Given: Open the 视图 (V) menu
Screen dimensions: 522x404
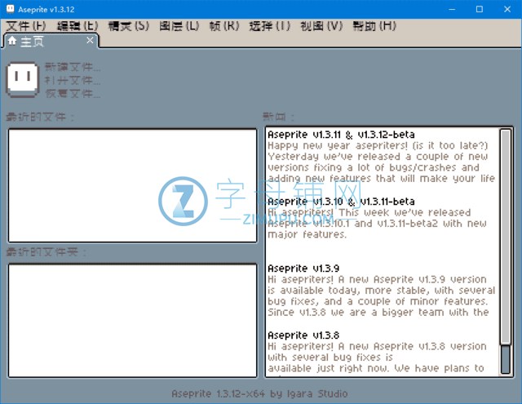Looking at the screenshot, I should coord(321,26).
